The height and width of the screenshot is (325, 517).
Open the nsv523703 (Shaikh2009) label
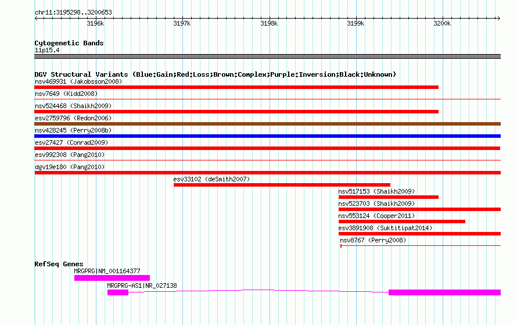pyautogui.click(x=376, y=203)
